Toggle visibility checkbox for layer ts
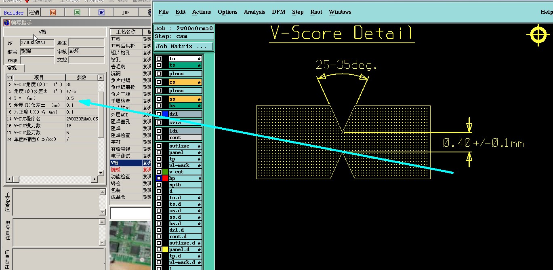Viewport: 553px width, 270px height. click(159, 65)
